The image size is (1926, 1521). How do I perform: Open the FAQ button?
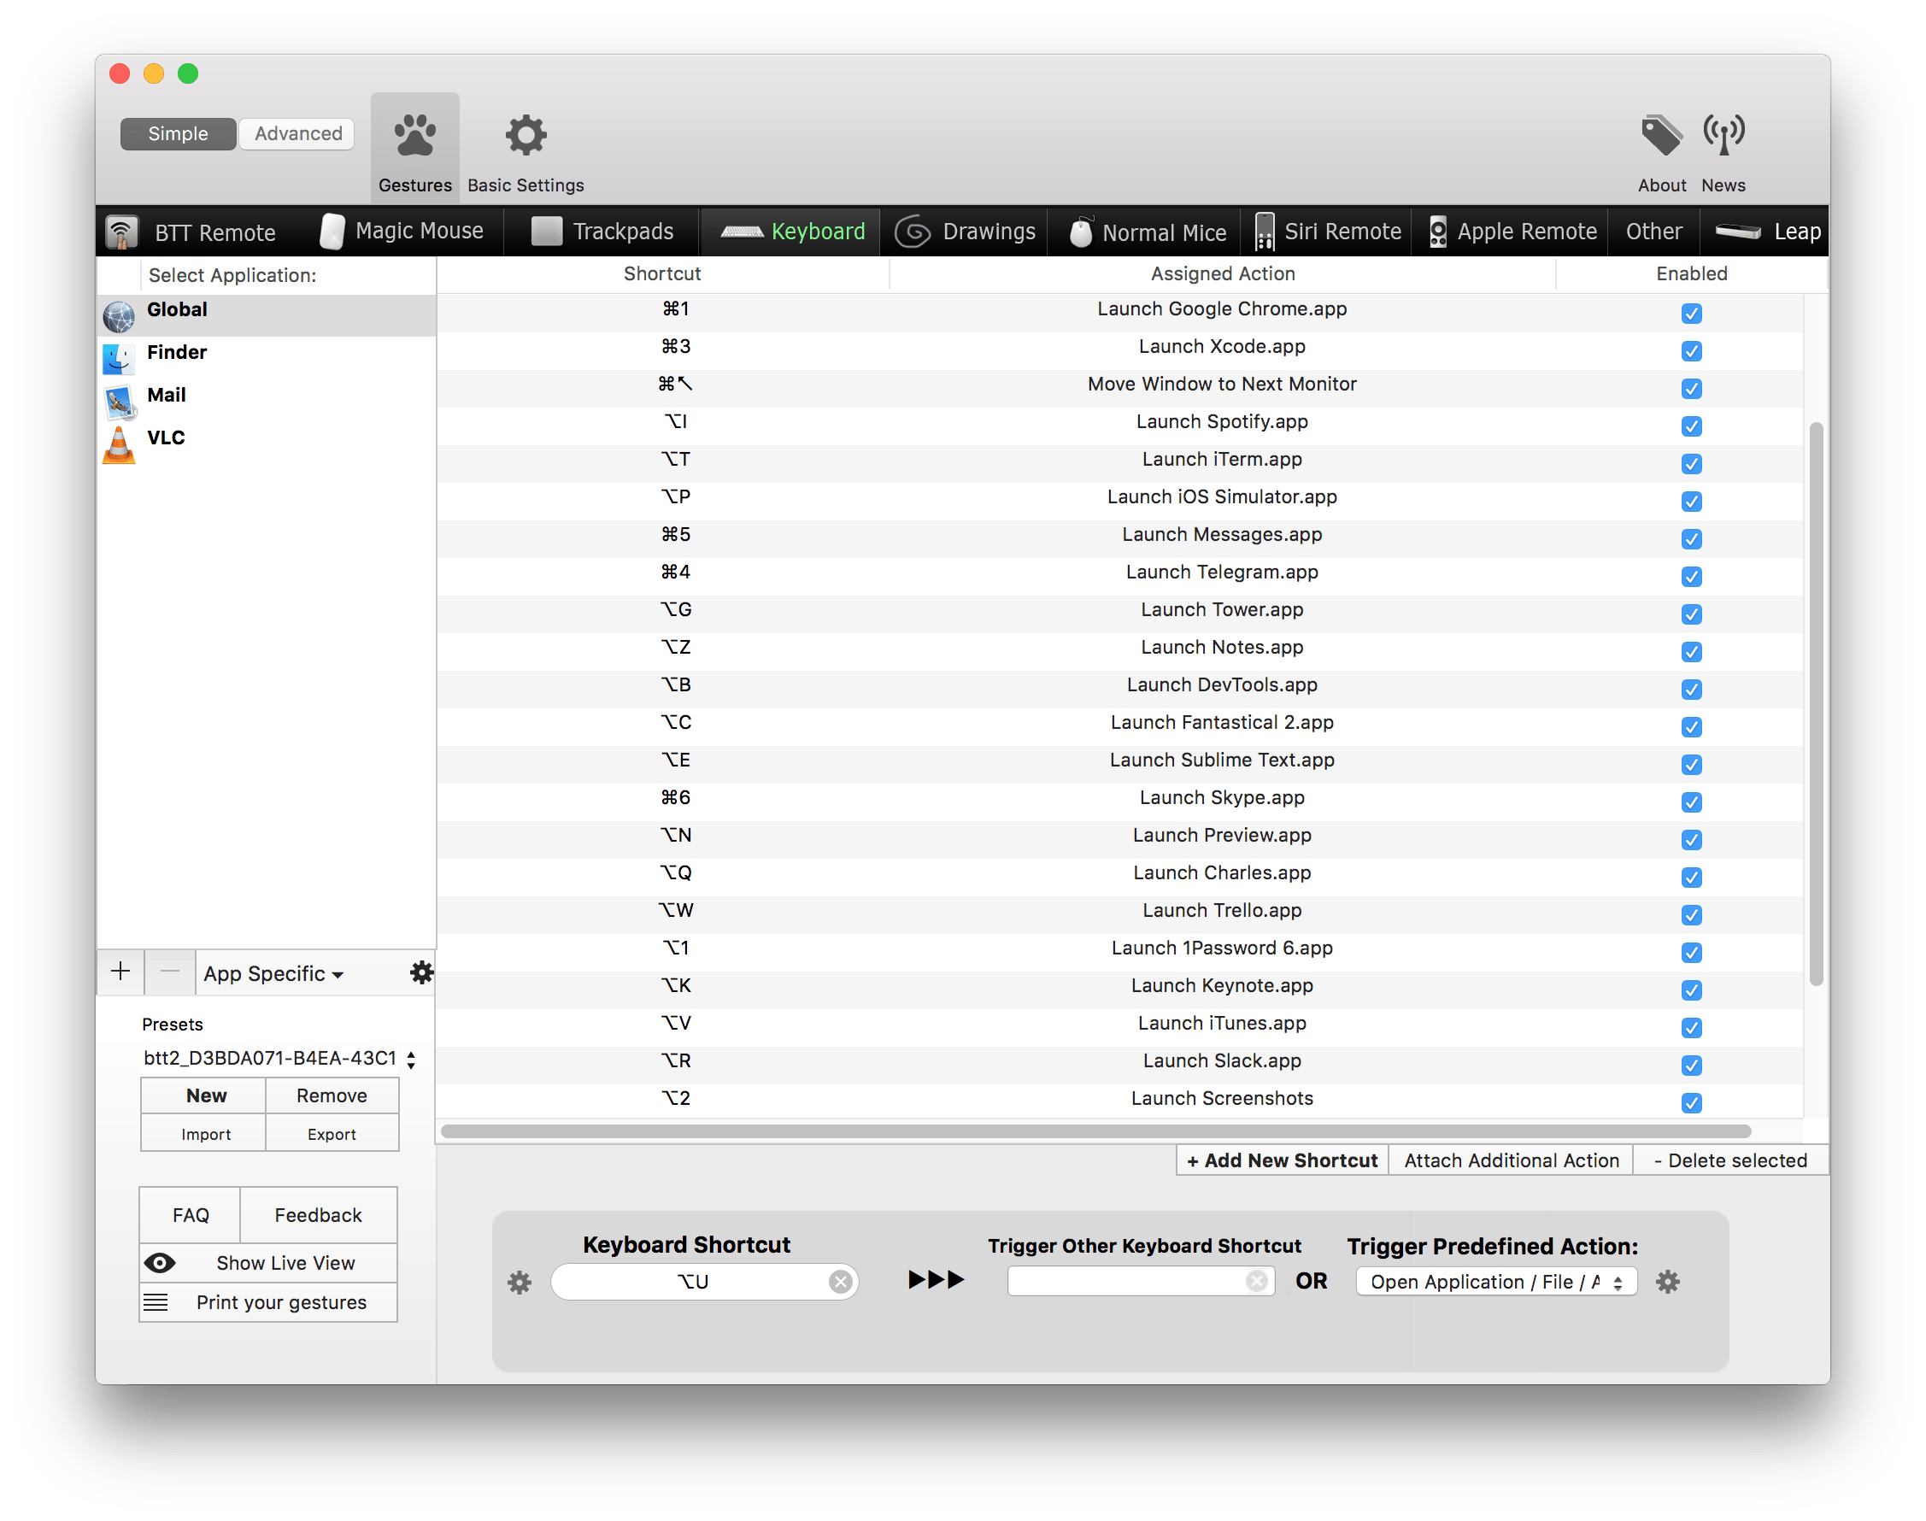[x=191, y=1214]
